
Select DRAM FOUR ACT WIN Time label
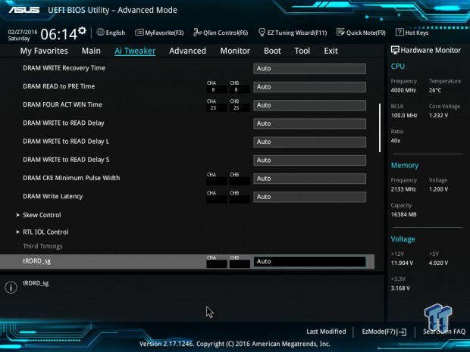[62, 104]
